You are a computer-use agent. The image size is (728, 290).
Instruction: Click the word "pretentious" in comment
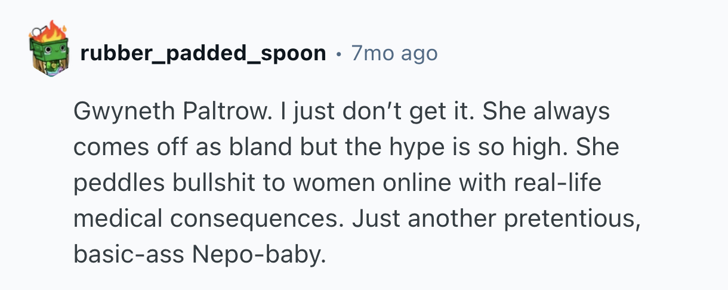pyautogui.click(x=572, y=220)
